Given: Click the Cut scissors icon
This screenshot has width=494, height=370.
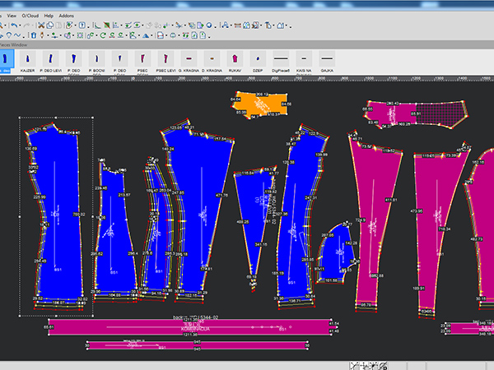Looking at the screenshot, I should pyautogui.click(x=41, y=25).
